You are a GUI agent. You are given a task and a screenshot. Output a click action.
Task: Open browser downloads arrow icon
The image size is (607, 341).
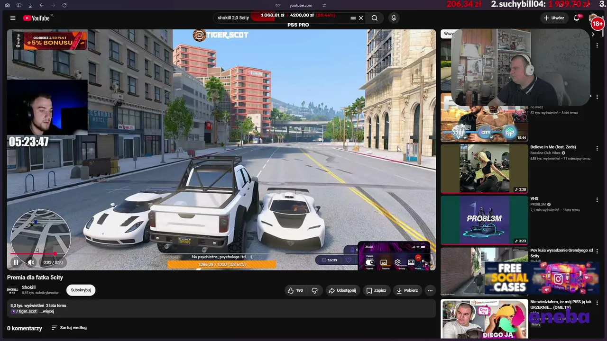tap(30, 5)
